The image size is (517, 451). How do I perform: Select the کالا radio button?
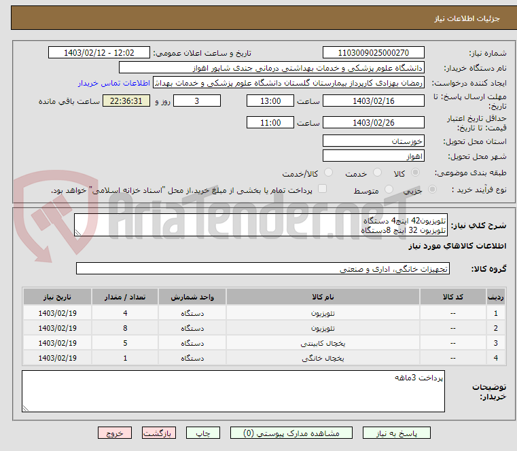(416, 173)
